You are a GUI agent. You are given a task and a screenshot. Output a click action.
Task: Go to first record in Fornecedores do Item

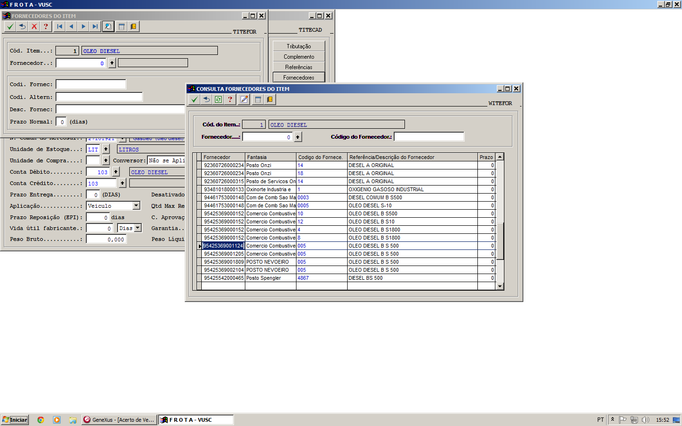tap(60, 27)
